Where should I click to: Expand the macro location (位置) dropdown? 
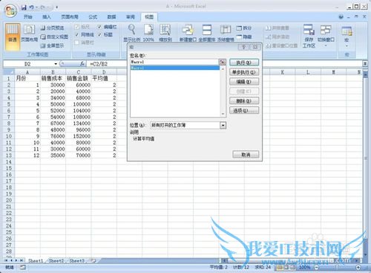tap(223, 125)
